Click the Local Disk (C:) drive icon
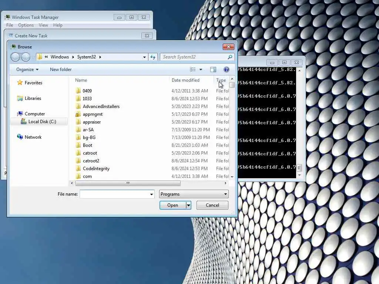 pyautogui.click(x=23, y=121)
